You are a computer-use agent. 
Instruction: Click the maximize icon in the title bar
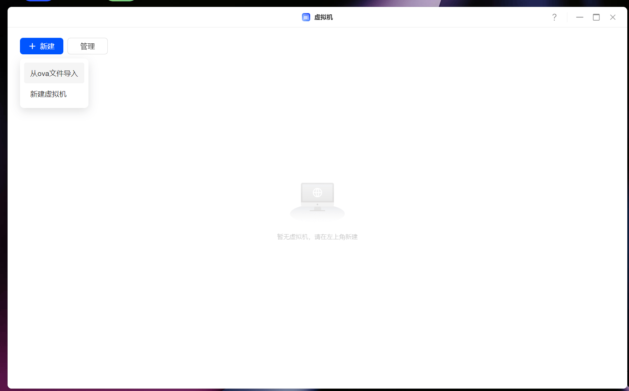(597, 17)
